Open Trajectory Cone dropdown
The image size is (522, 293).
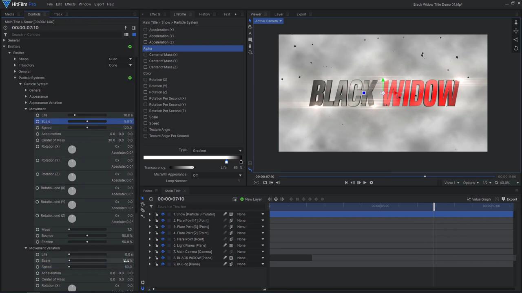point(120,65)
